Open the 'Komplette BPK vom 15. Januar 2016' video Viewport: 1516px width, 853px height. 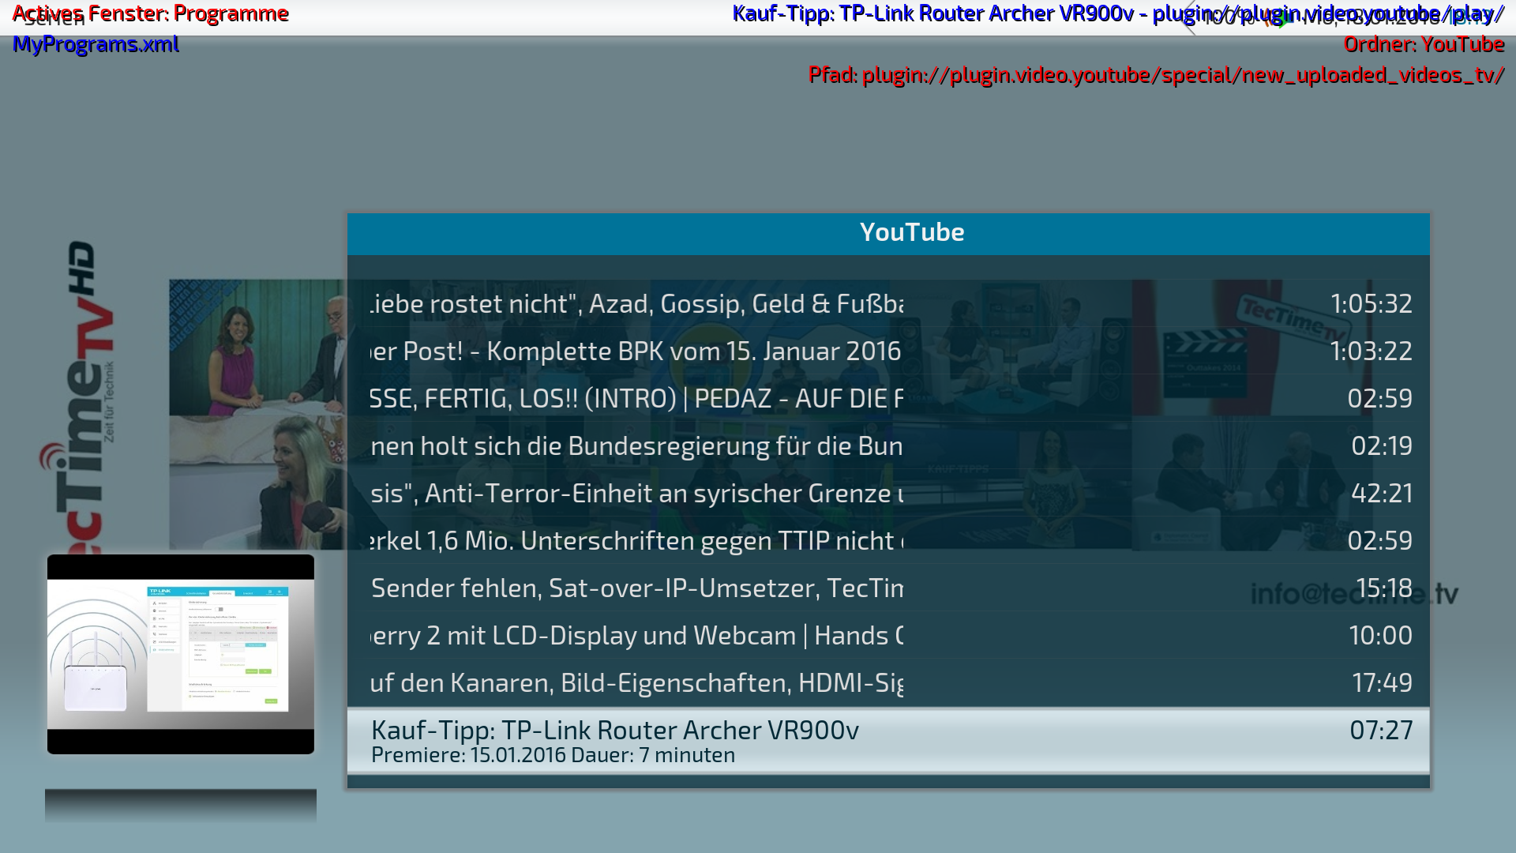click(888, 351)
